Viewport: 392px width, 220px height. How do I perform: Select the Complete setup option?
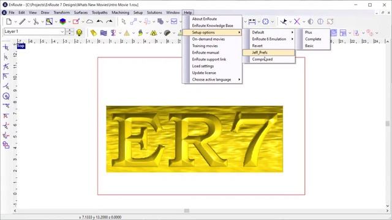(x=313, y=39)
